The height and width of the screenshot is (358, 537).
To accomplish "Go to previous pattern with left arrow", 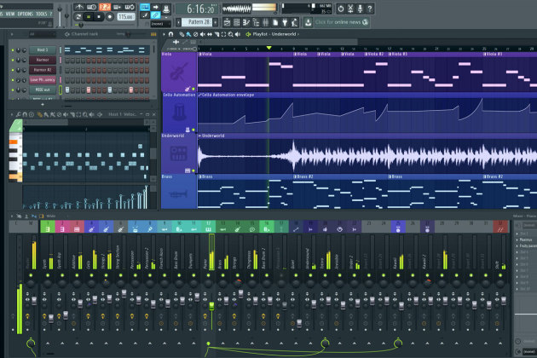I will coord(178,23).
